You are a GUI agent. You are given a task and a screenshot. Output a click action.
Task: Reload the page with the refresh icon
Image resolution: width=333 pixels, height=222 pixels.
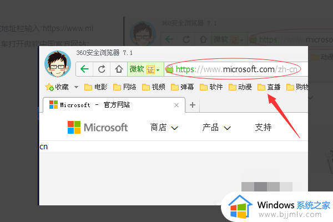[x=102, y=69]
